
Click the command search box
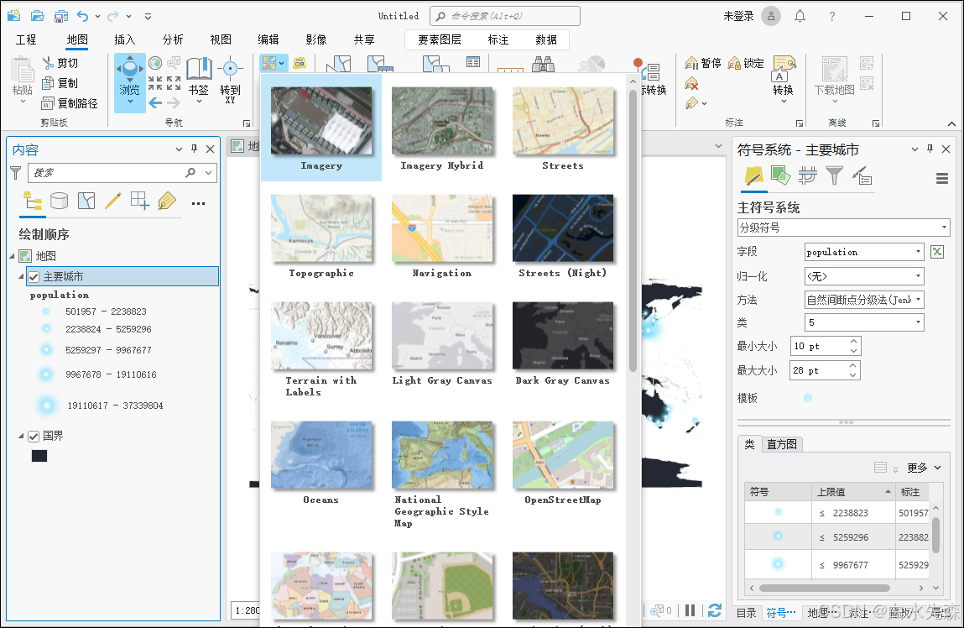click(x=505, y=16)
